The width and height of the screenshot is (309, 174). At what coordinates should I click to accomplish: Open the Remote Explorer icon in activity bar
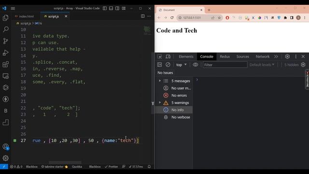tap(5, 76)
